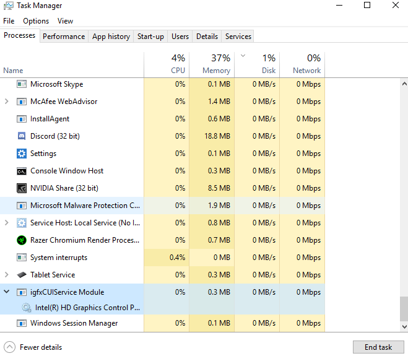Click the scrollbar down arrow
Screen dimensions: 408x356
(x=404, y=326)
